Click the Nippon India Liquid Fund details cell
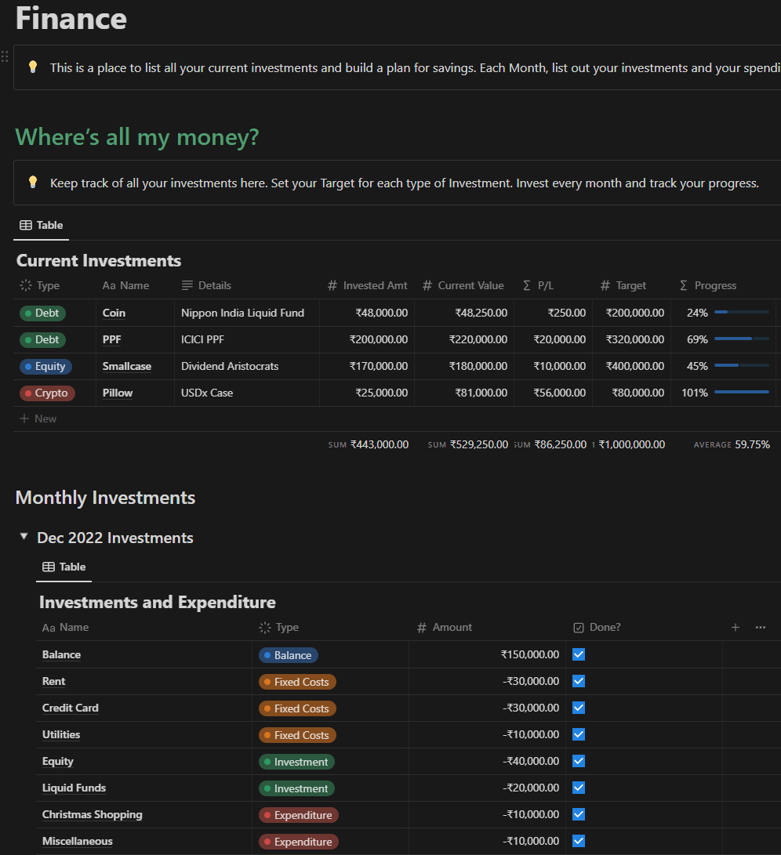Viewport: 781px width, 855px height. pos(247,313)
